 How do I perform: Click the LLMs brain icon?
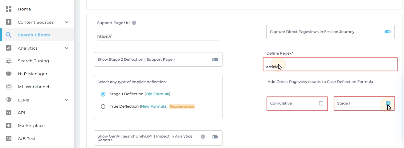point(9,100)
